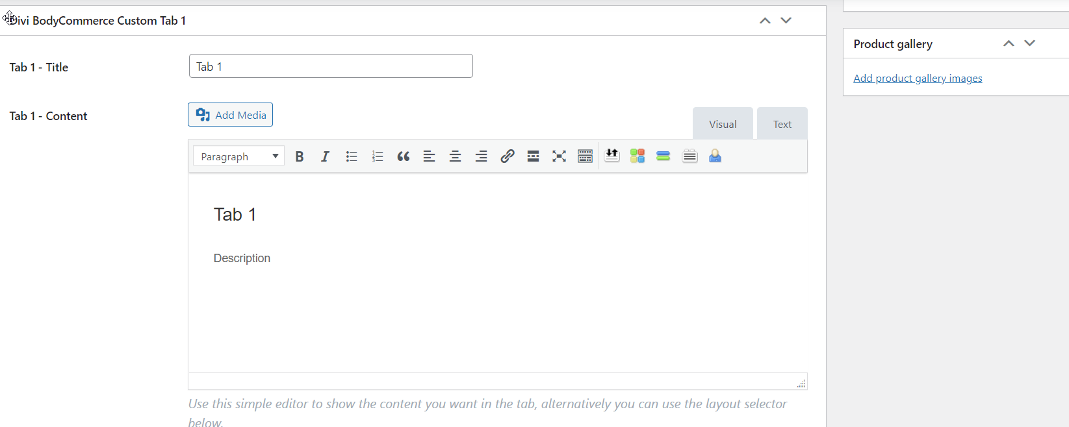This screenshot has width=1069, height=427.
Task: Click the Tab 1 Title input field
Action: pyautogui.click(x=331, y=66)
